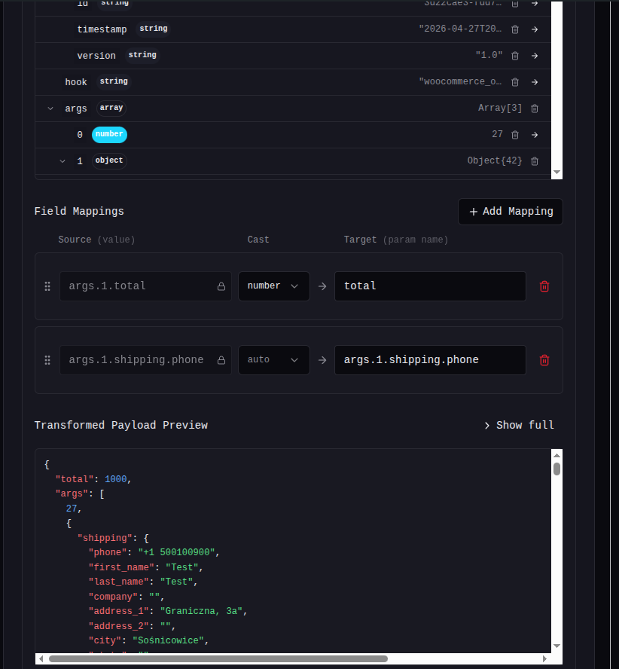Image resolution: width=619 pixels, height=669 pixels.
Task: Click the object type badge on item 1
Action: point(109,161)
